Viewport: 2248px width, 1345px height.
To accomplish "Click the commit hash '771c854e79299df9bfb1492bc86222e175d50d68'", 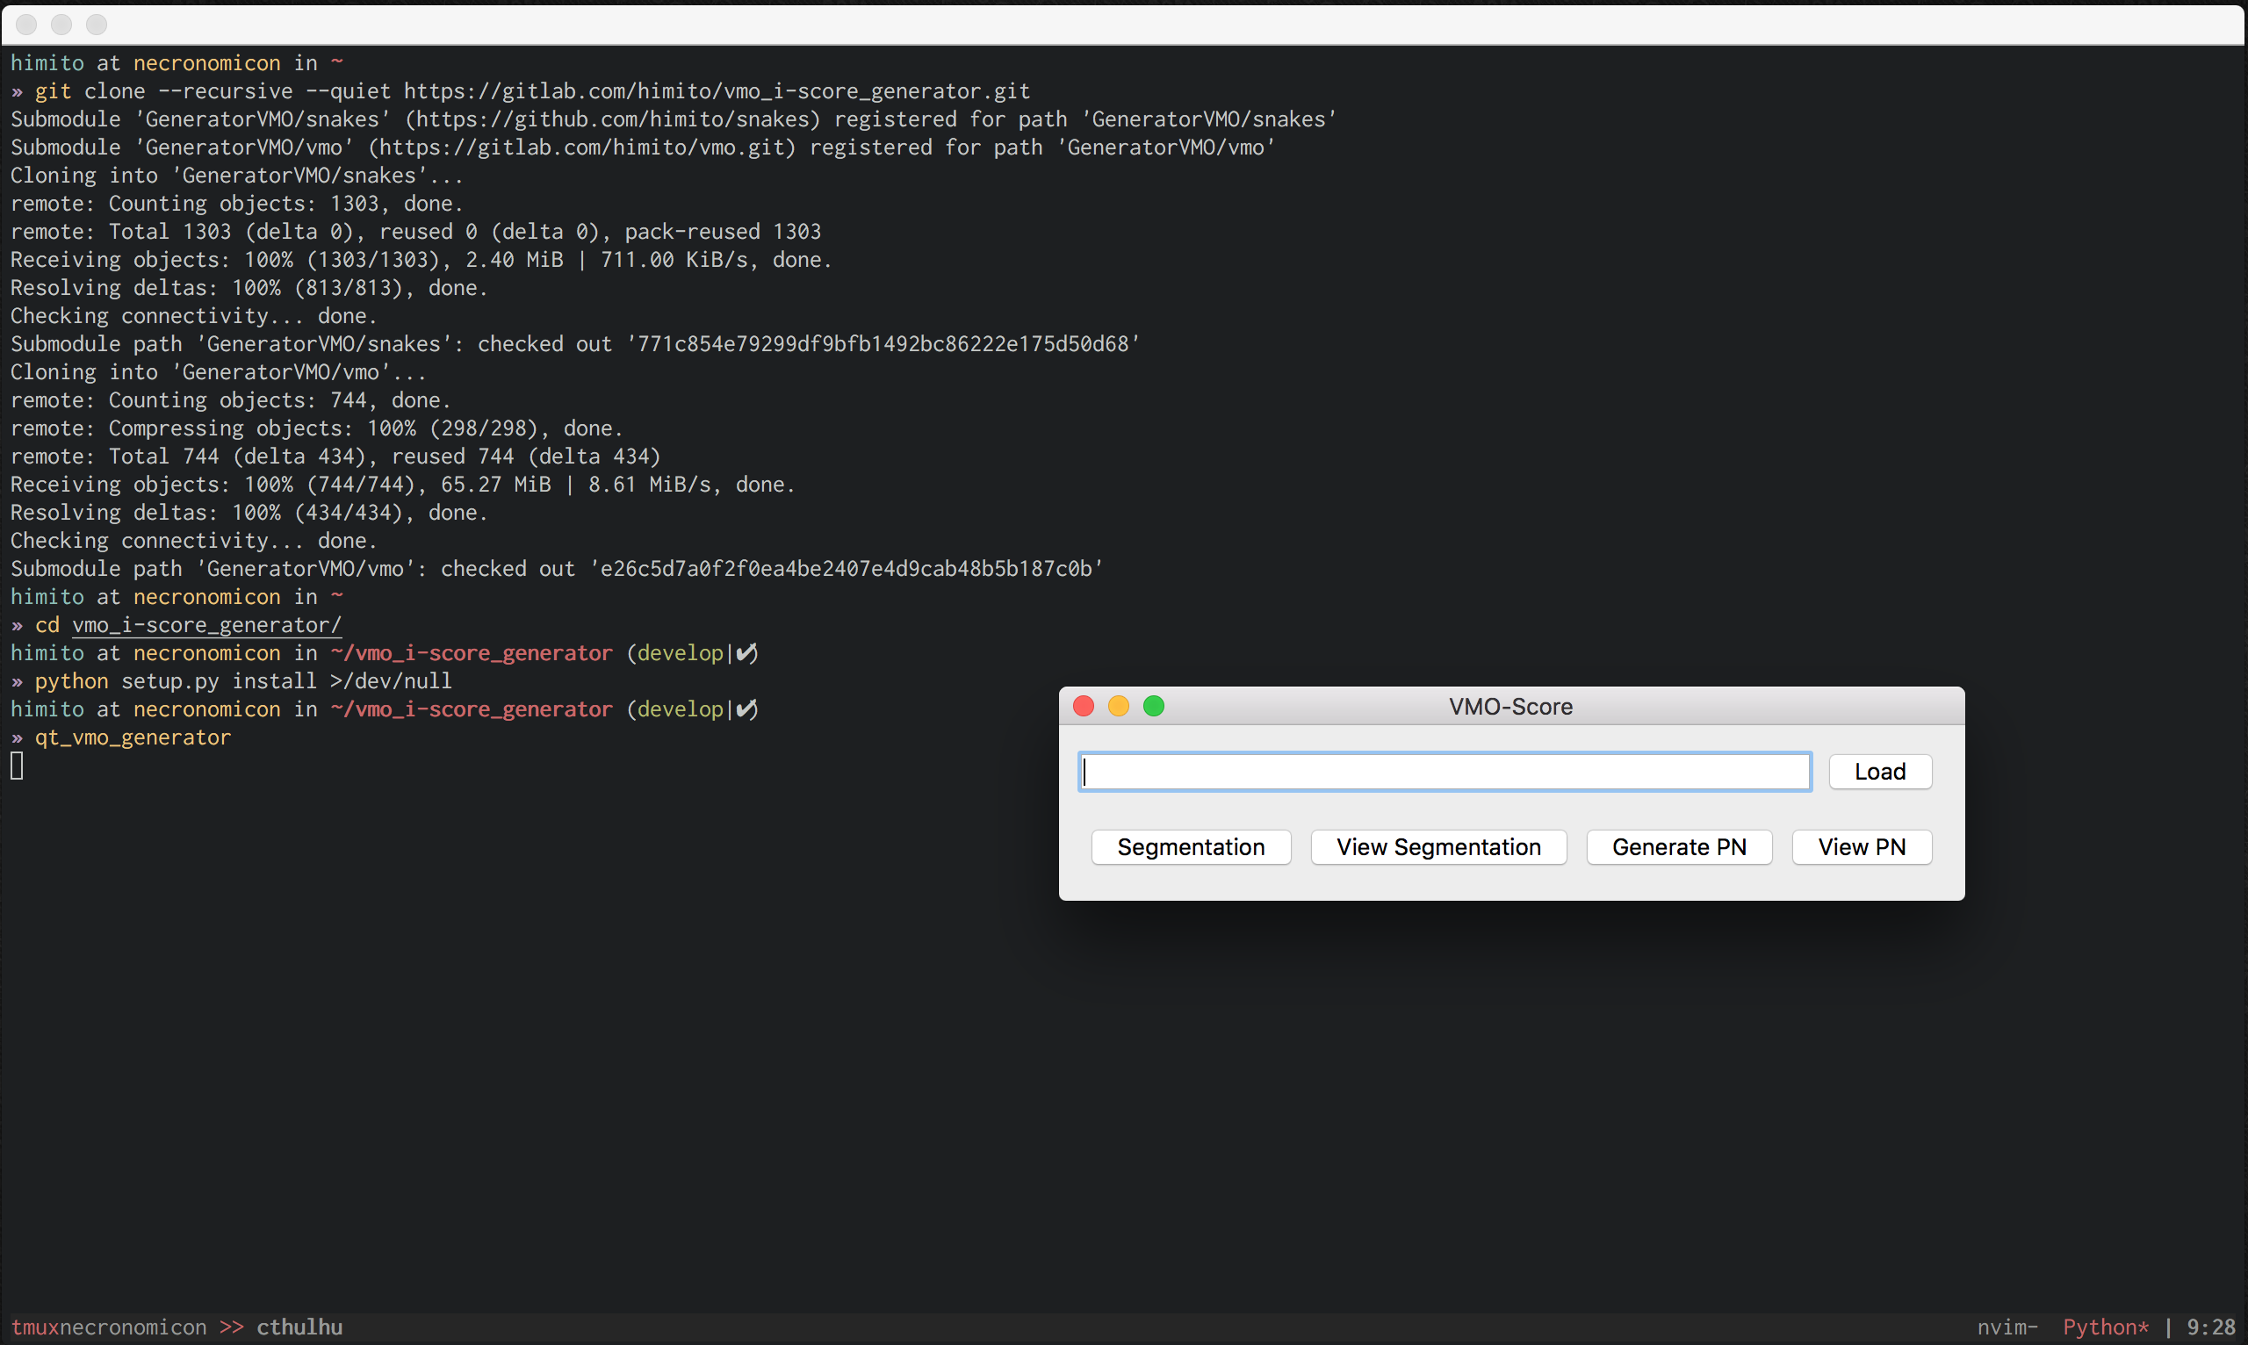I will click(883, 344).
